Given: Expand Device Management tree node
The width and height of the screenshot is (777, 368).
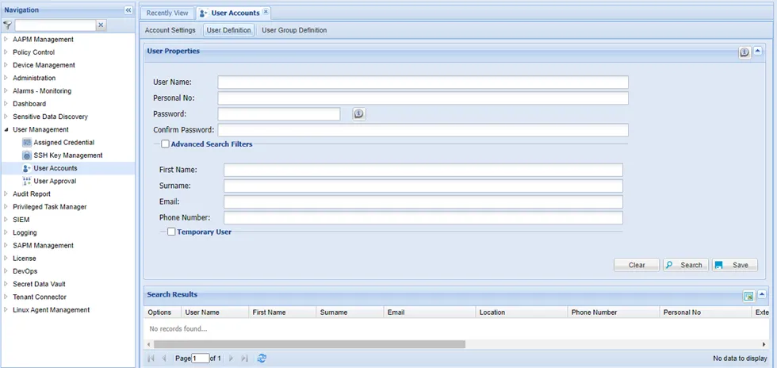Looking at the screenshot, I should tap(6, 65).
